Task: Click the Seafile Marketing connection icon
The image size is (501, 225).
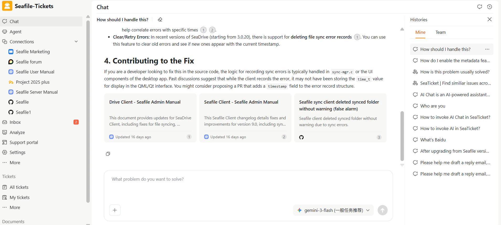Action: pyautogui.click(x=11, y=52)
